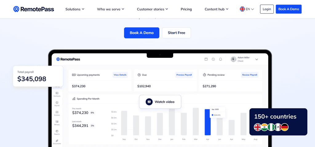This screenshot has width=315, height=147.
Task: Open Contracts icon in dashboard sidebar
Action: (x=57, y=93)
